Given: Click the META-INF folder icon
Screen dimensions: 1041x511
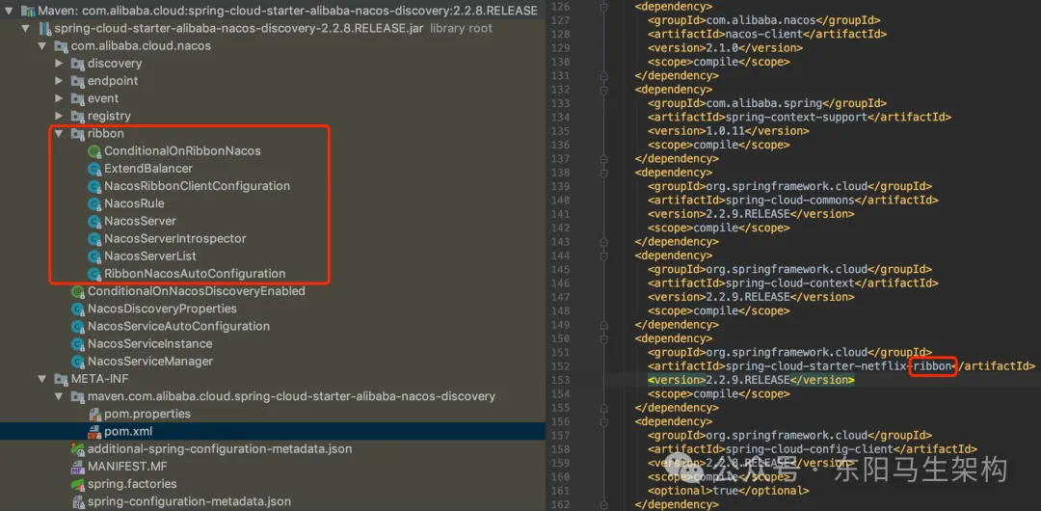Looking at the screenshot, I should click(61, 379).
